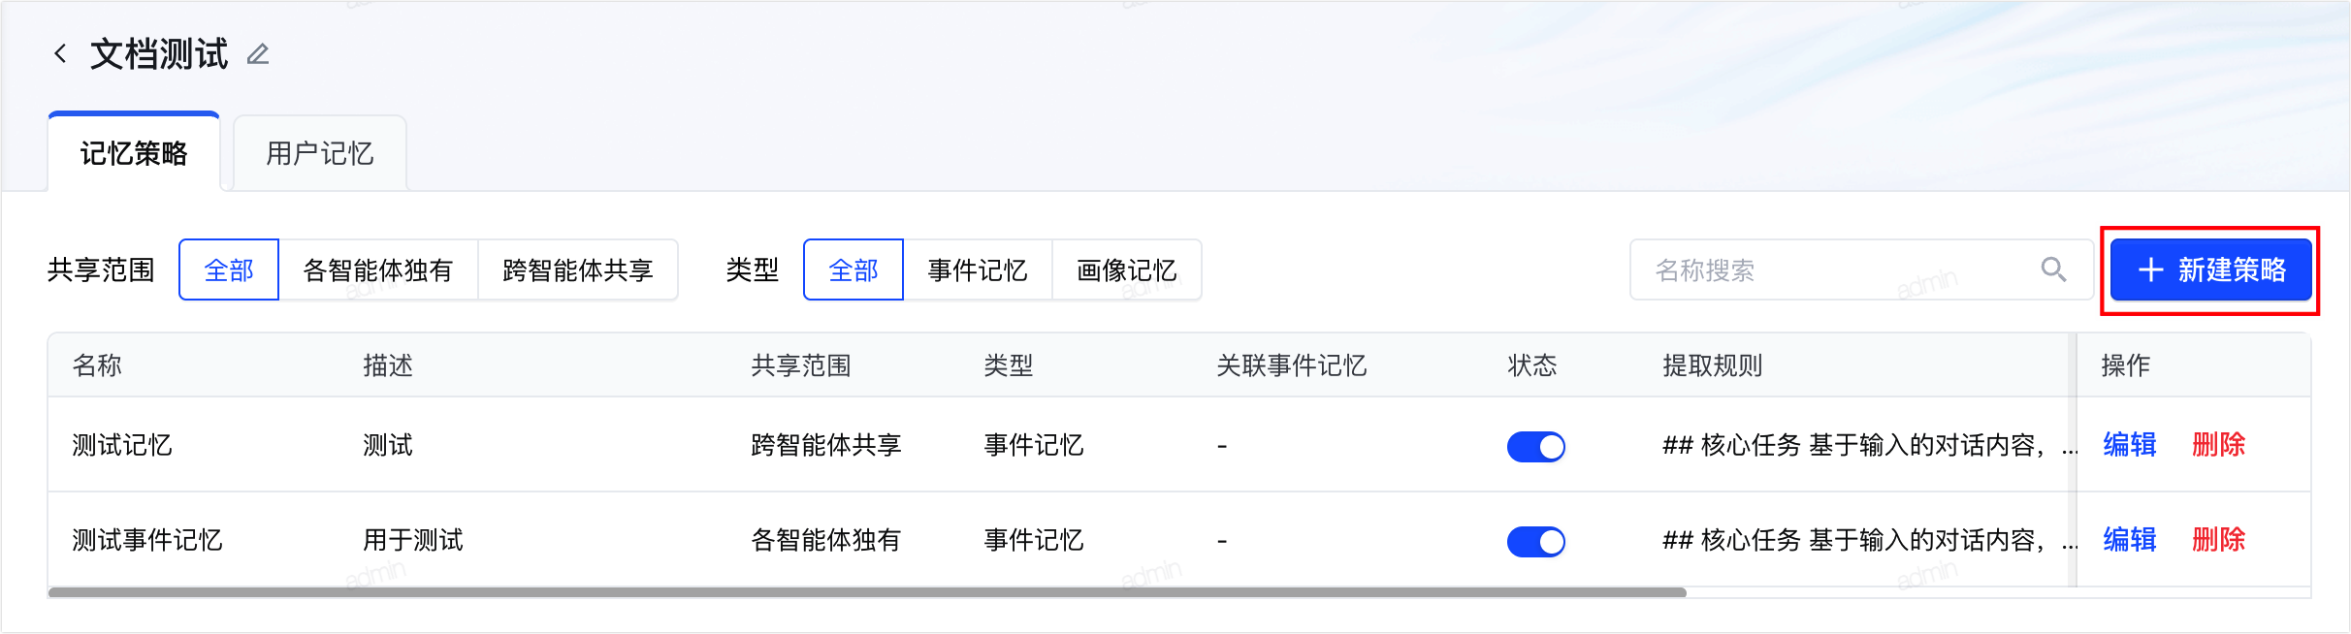Click 事件记忆 type cell in 测试事件记忆 row
The image size is (2351, 634).
click(x=1034, y=540)
